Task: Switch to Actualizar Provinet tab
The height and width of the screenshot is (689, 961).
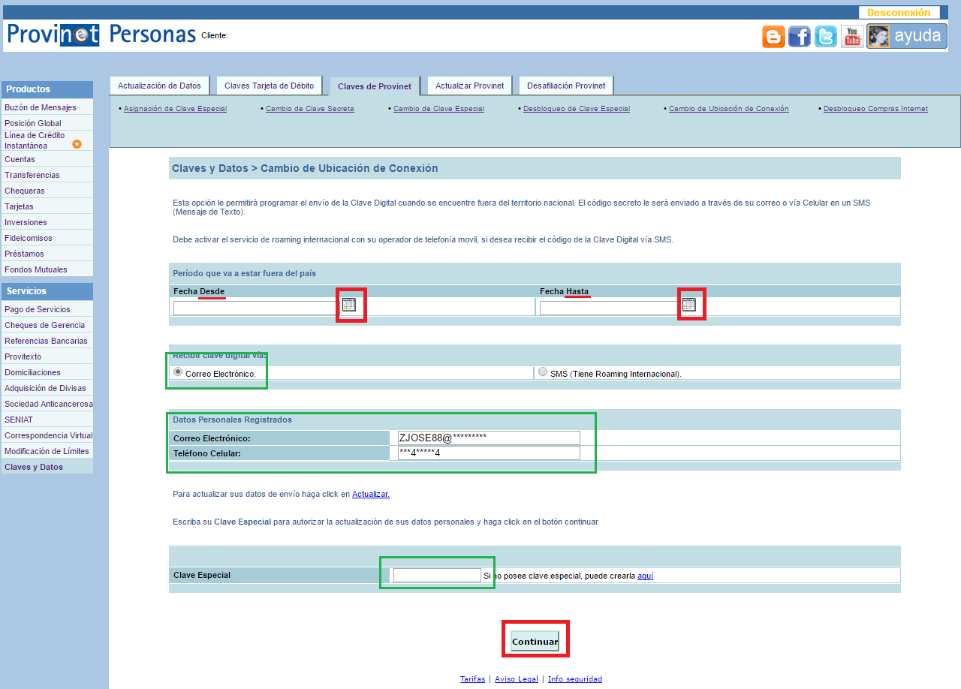Action: [470, 86]
